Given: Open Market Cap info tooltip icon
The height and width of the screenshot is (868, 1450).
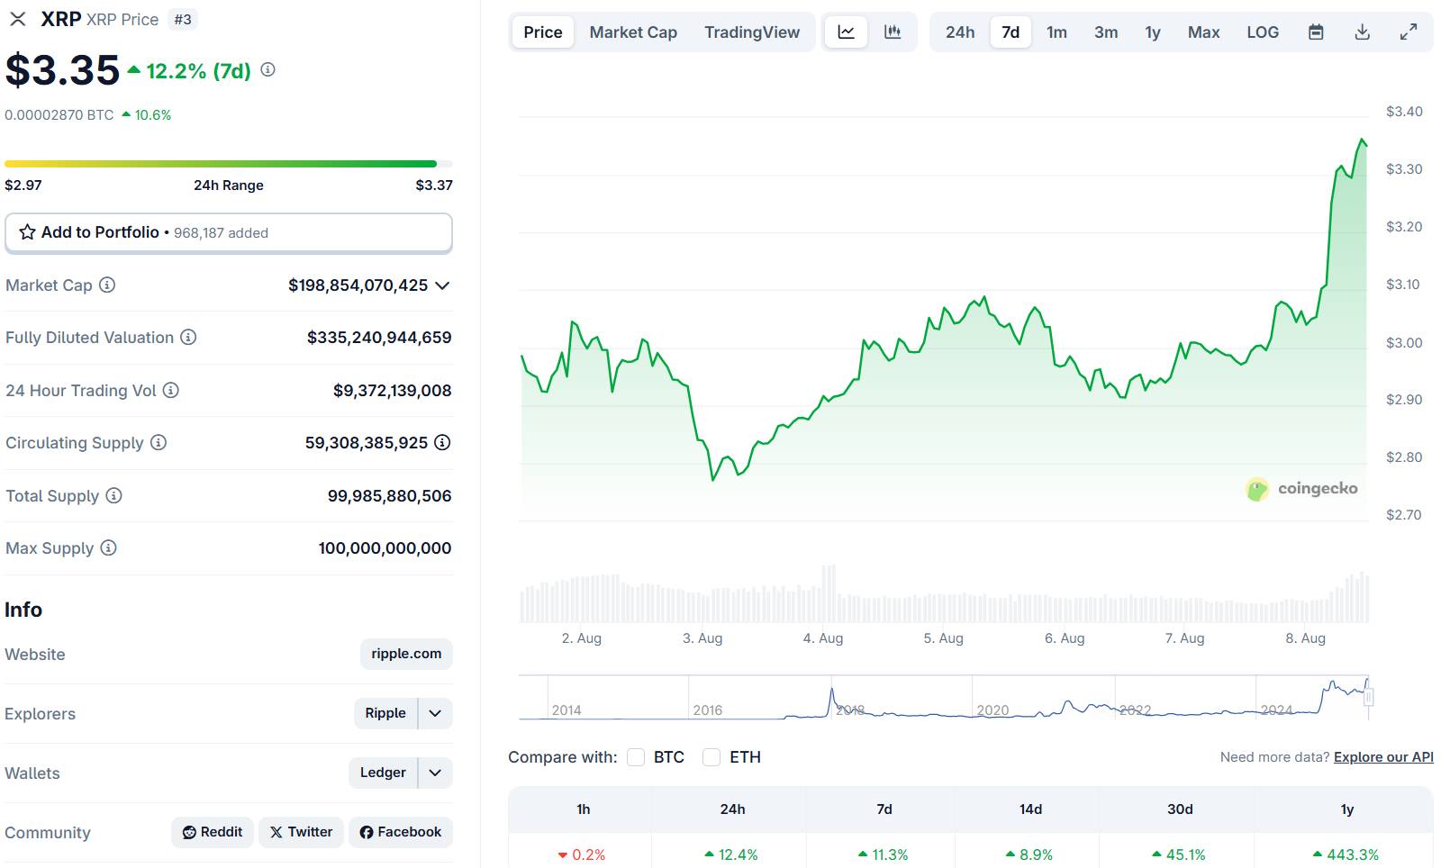Looking at the screenshot, I should click(107, 285).
